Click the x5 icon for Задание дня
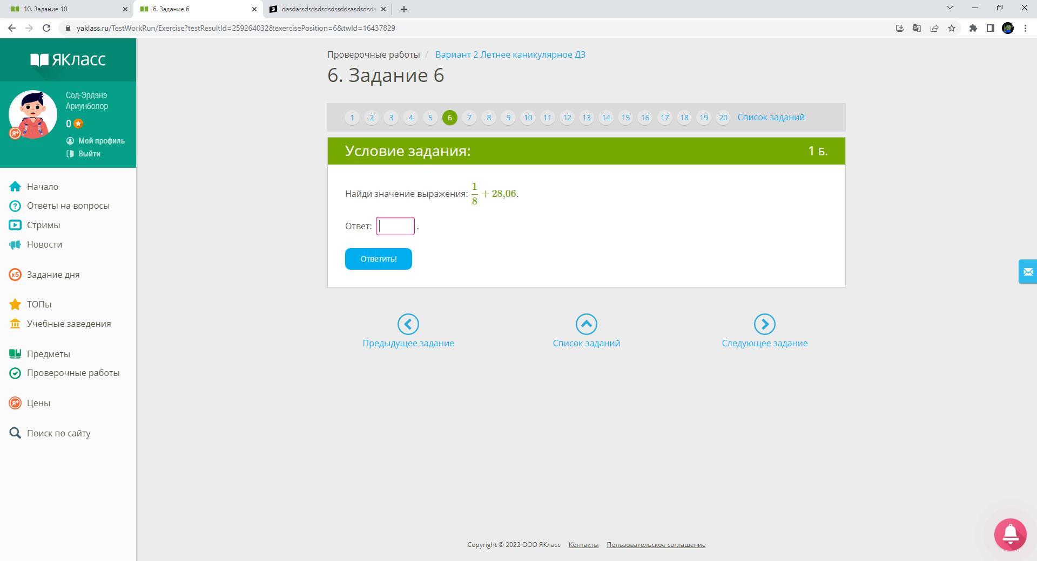 click(x=15, y=275)
